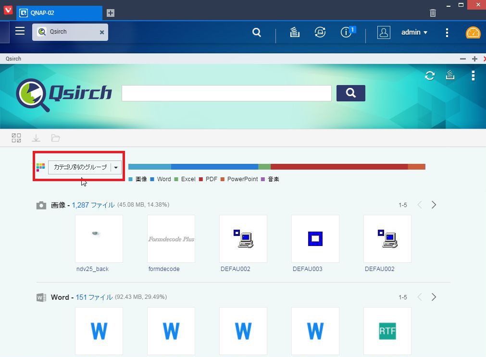This screenshot has height=357, width=486.
Task: Click the select-all checkboxes grid icon
Action: 16,138
